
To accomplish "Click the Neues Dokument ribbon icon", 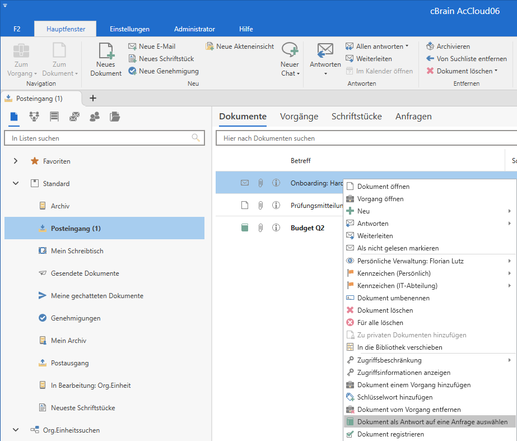I will 105,59.
